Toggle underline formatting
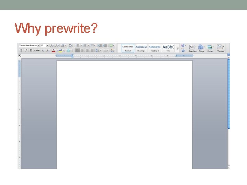The image size is (247, 185). (x=31, y=50)
